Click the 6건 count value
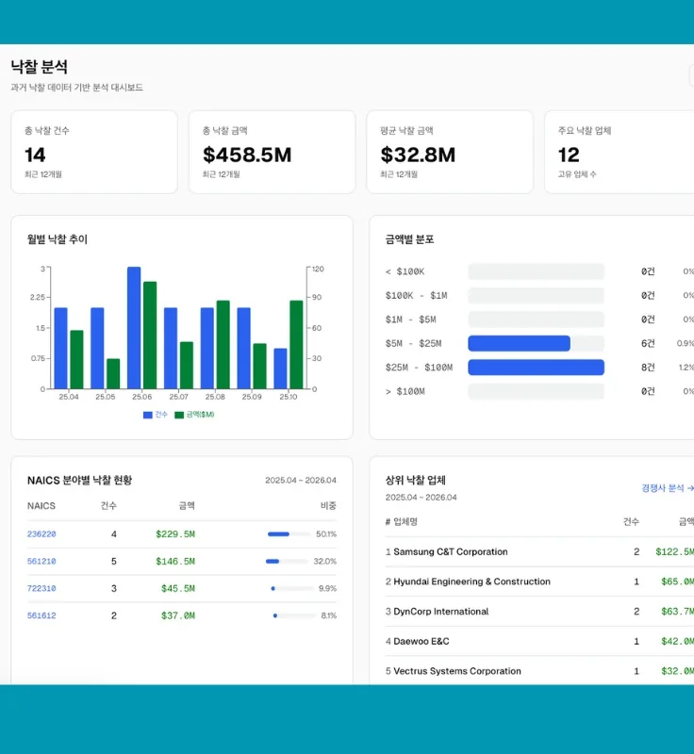This screenshot has height=754, width=694. coord(648,343)
